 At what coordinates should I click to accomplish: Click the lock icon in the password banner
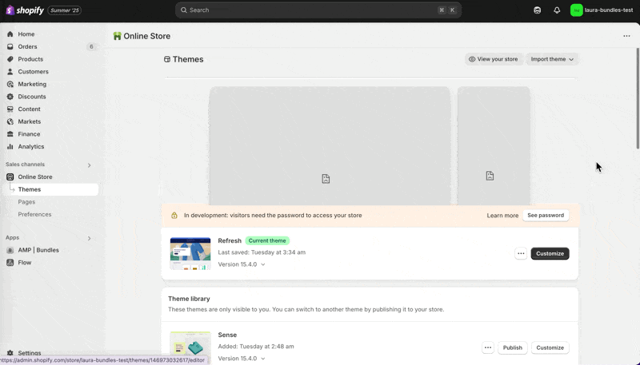tap(174, 216)
